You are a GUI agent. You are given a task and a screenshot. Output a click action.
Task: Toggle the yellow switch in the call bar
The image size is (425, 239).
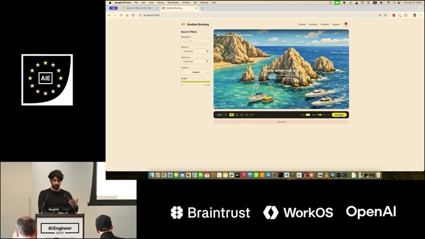point(308,115)
